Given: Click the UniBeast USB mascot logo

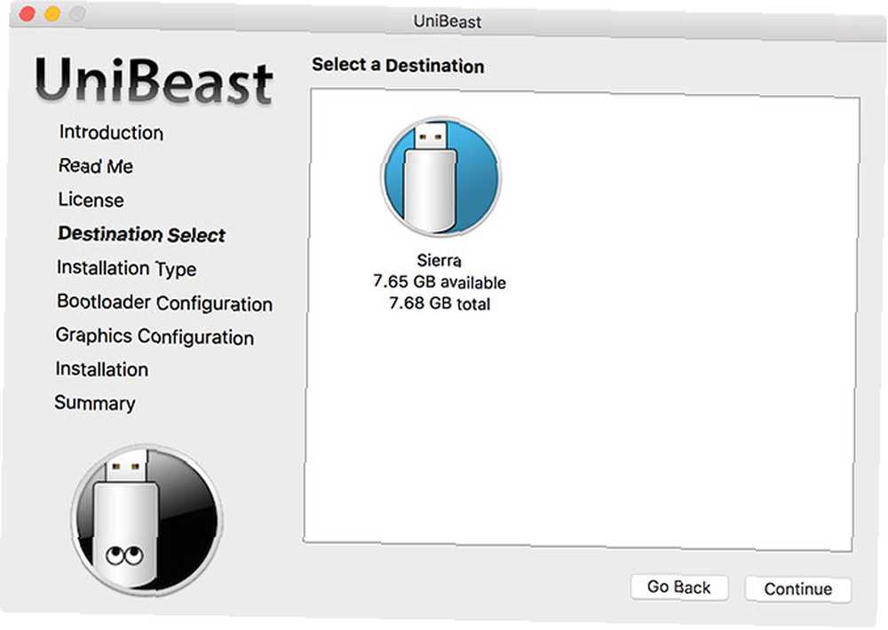Looking at the screenshot, I should (x=147, y=520).
